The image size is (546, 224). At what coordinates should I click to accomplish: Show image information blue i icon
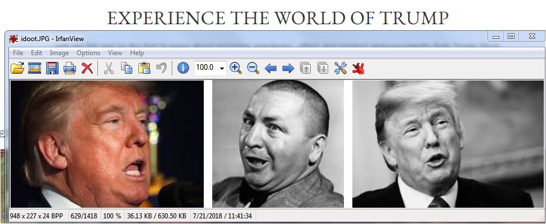coord(183,68)
